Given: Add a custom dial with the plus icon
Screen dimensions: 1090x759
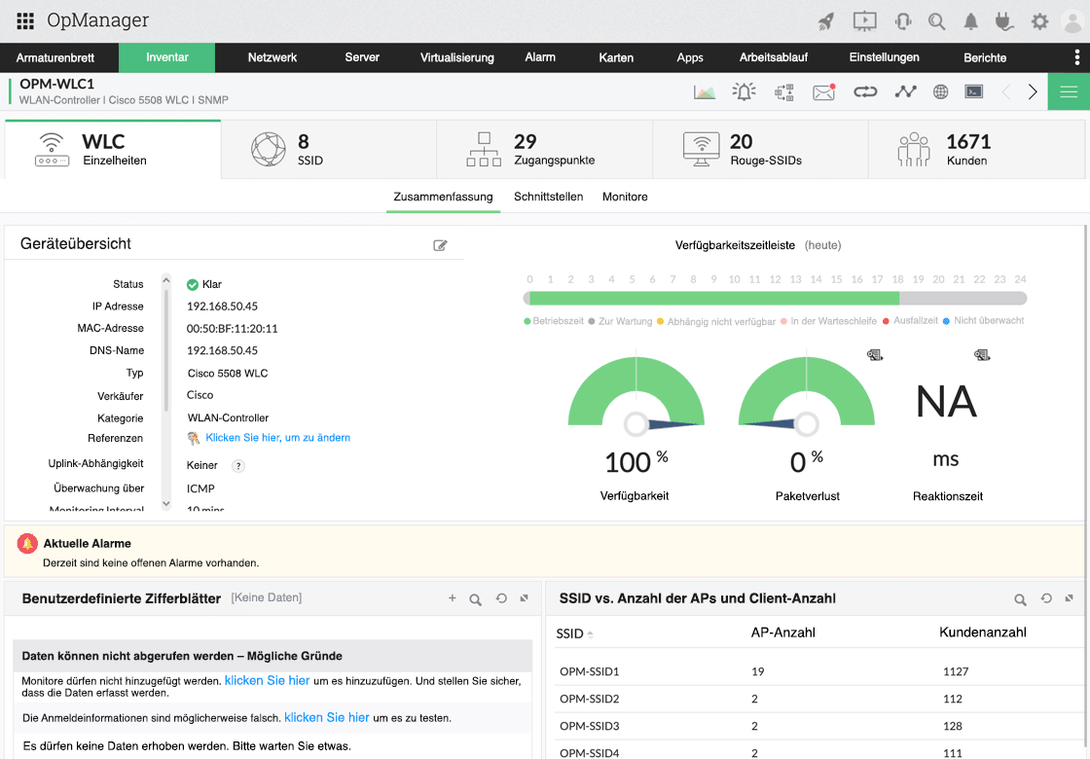Looking at the screenshot, I should 452,598.
